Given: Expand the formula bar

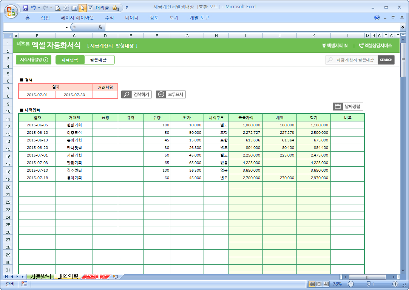Looking at the screenshot, I should pyautogui.click(x=403, y=27).
